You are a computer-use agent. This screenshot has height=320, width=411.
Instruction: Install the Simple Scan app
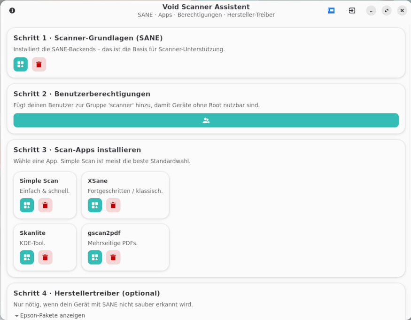coord(27,205)
